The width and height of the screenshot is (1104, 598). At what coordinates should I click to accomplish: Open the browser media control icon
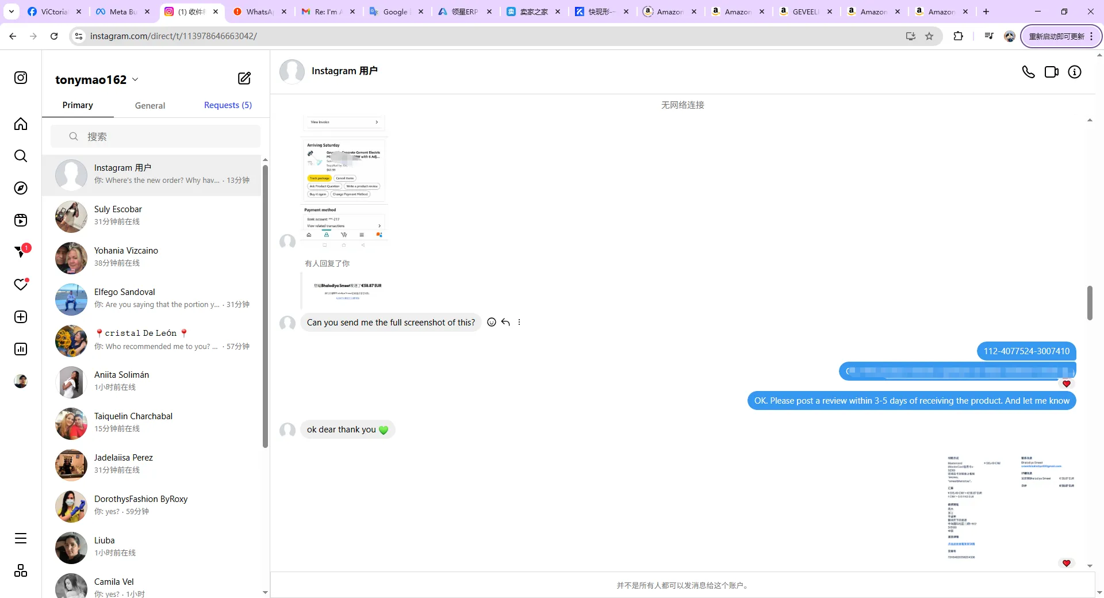click(989, 36)
